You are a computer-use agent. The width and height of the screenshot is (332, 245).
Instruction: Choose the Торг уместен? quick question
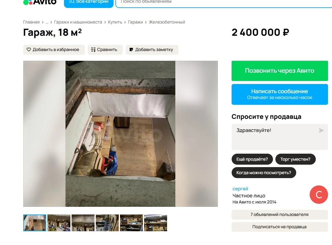[x=295, y=159]
